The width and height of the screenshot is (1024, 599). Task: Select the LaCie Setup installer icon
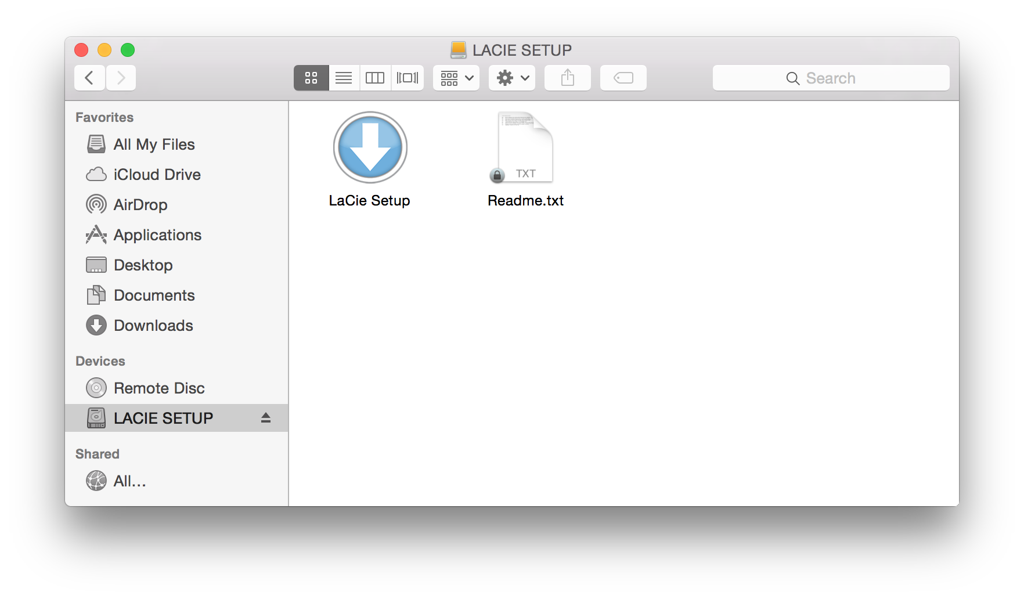click(370, 147)
